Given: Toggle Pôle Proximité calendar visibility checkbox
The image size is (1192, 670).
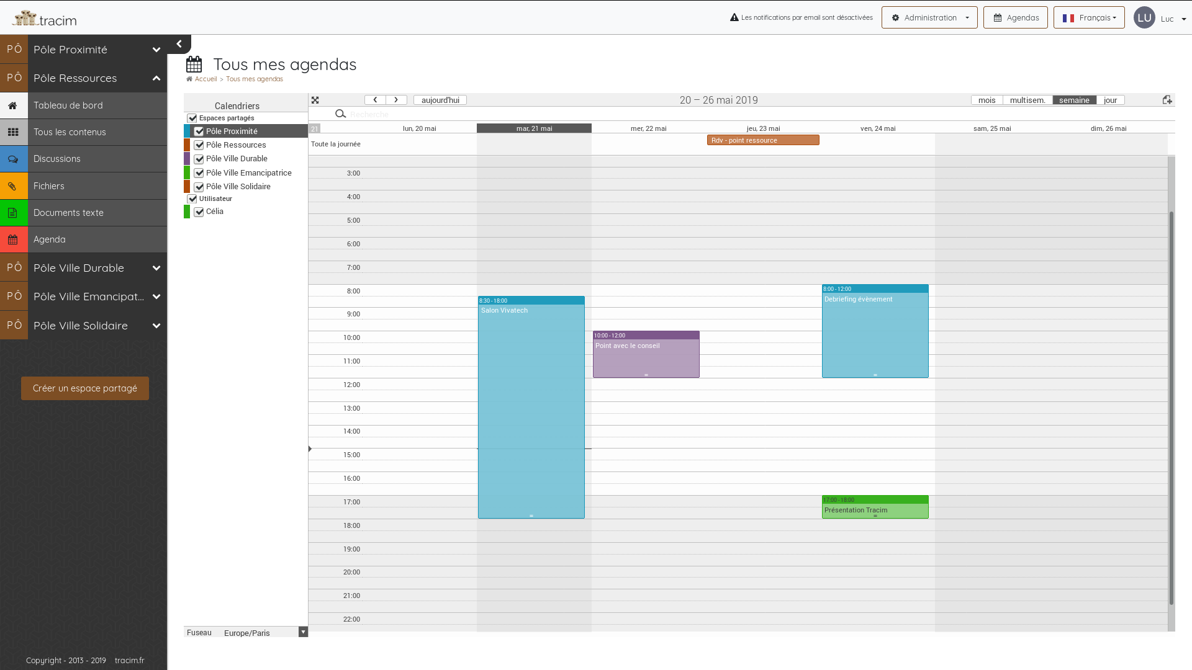Looking at the screenshot, I should 199,131.
